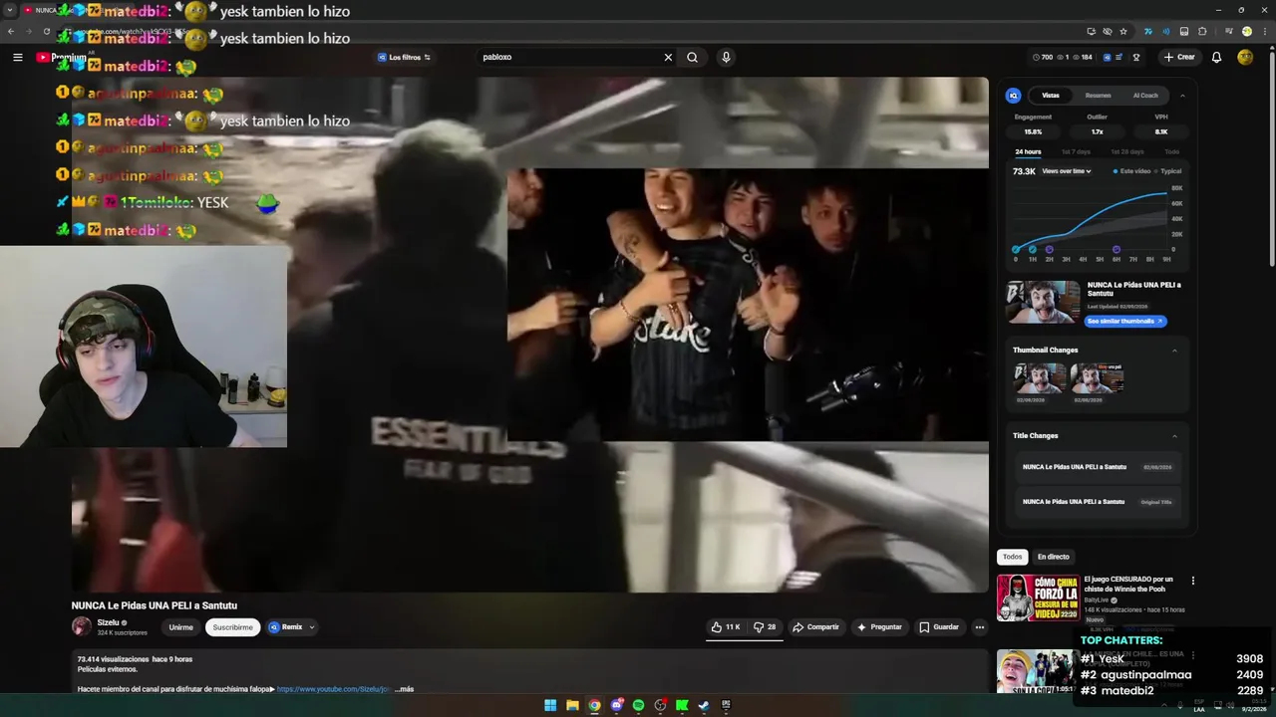Dislike the video with thumbs down
This screenshot has width=1276, height=717.
[765, 627]
